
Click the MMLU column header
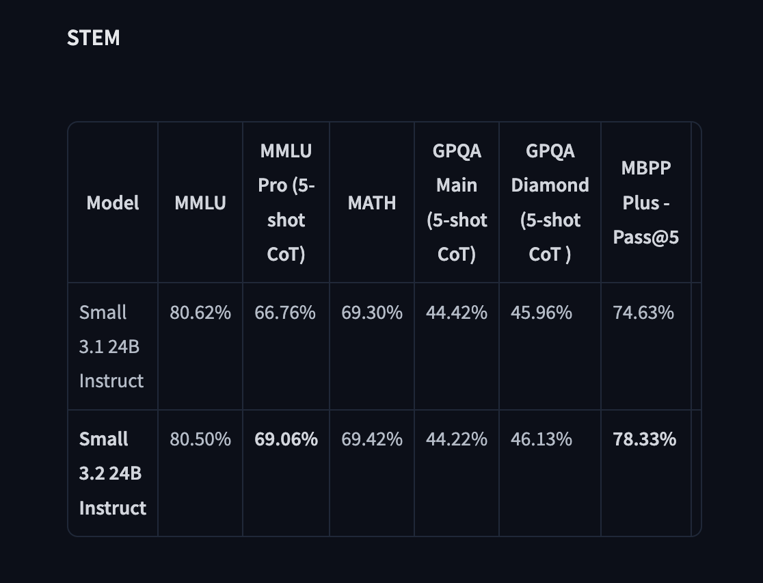pyautogui.click(x=200, y=202)
